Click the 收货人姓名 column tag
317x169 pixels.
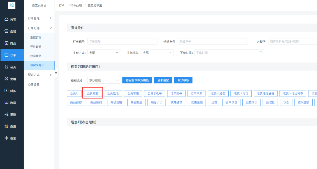pyautogui.click(x=218, y=94)
